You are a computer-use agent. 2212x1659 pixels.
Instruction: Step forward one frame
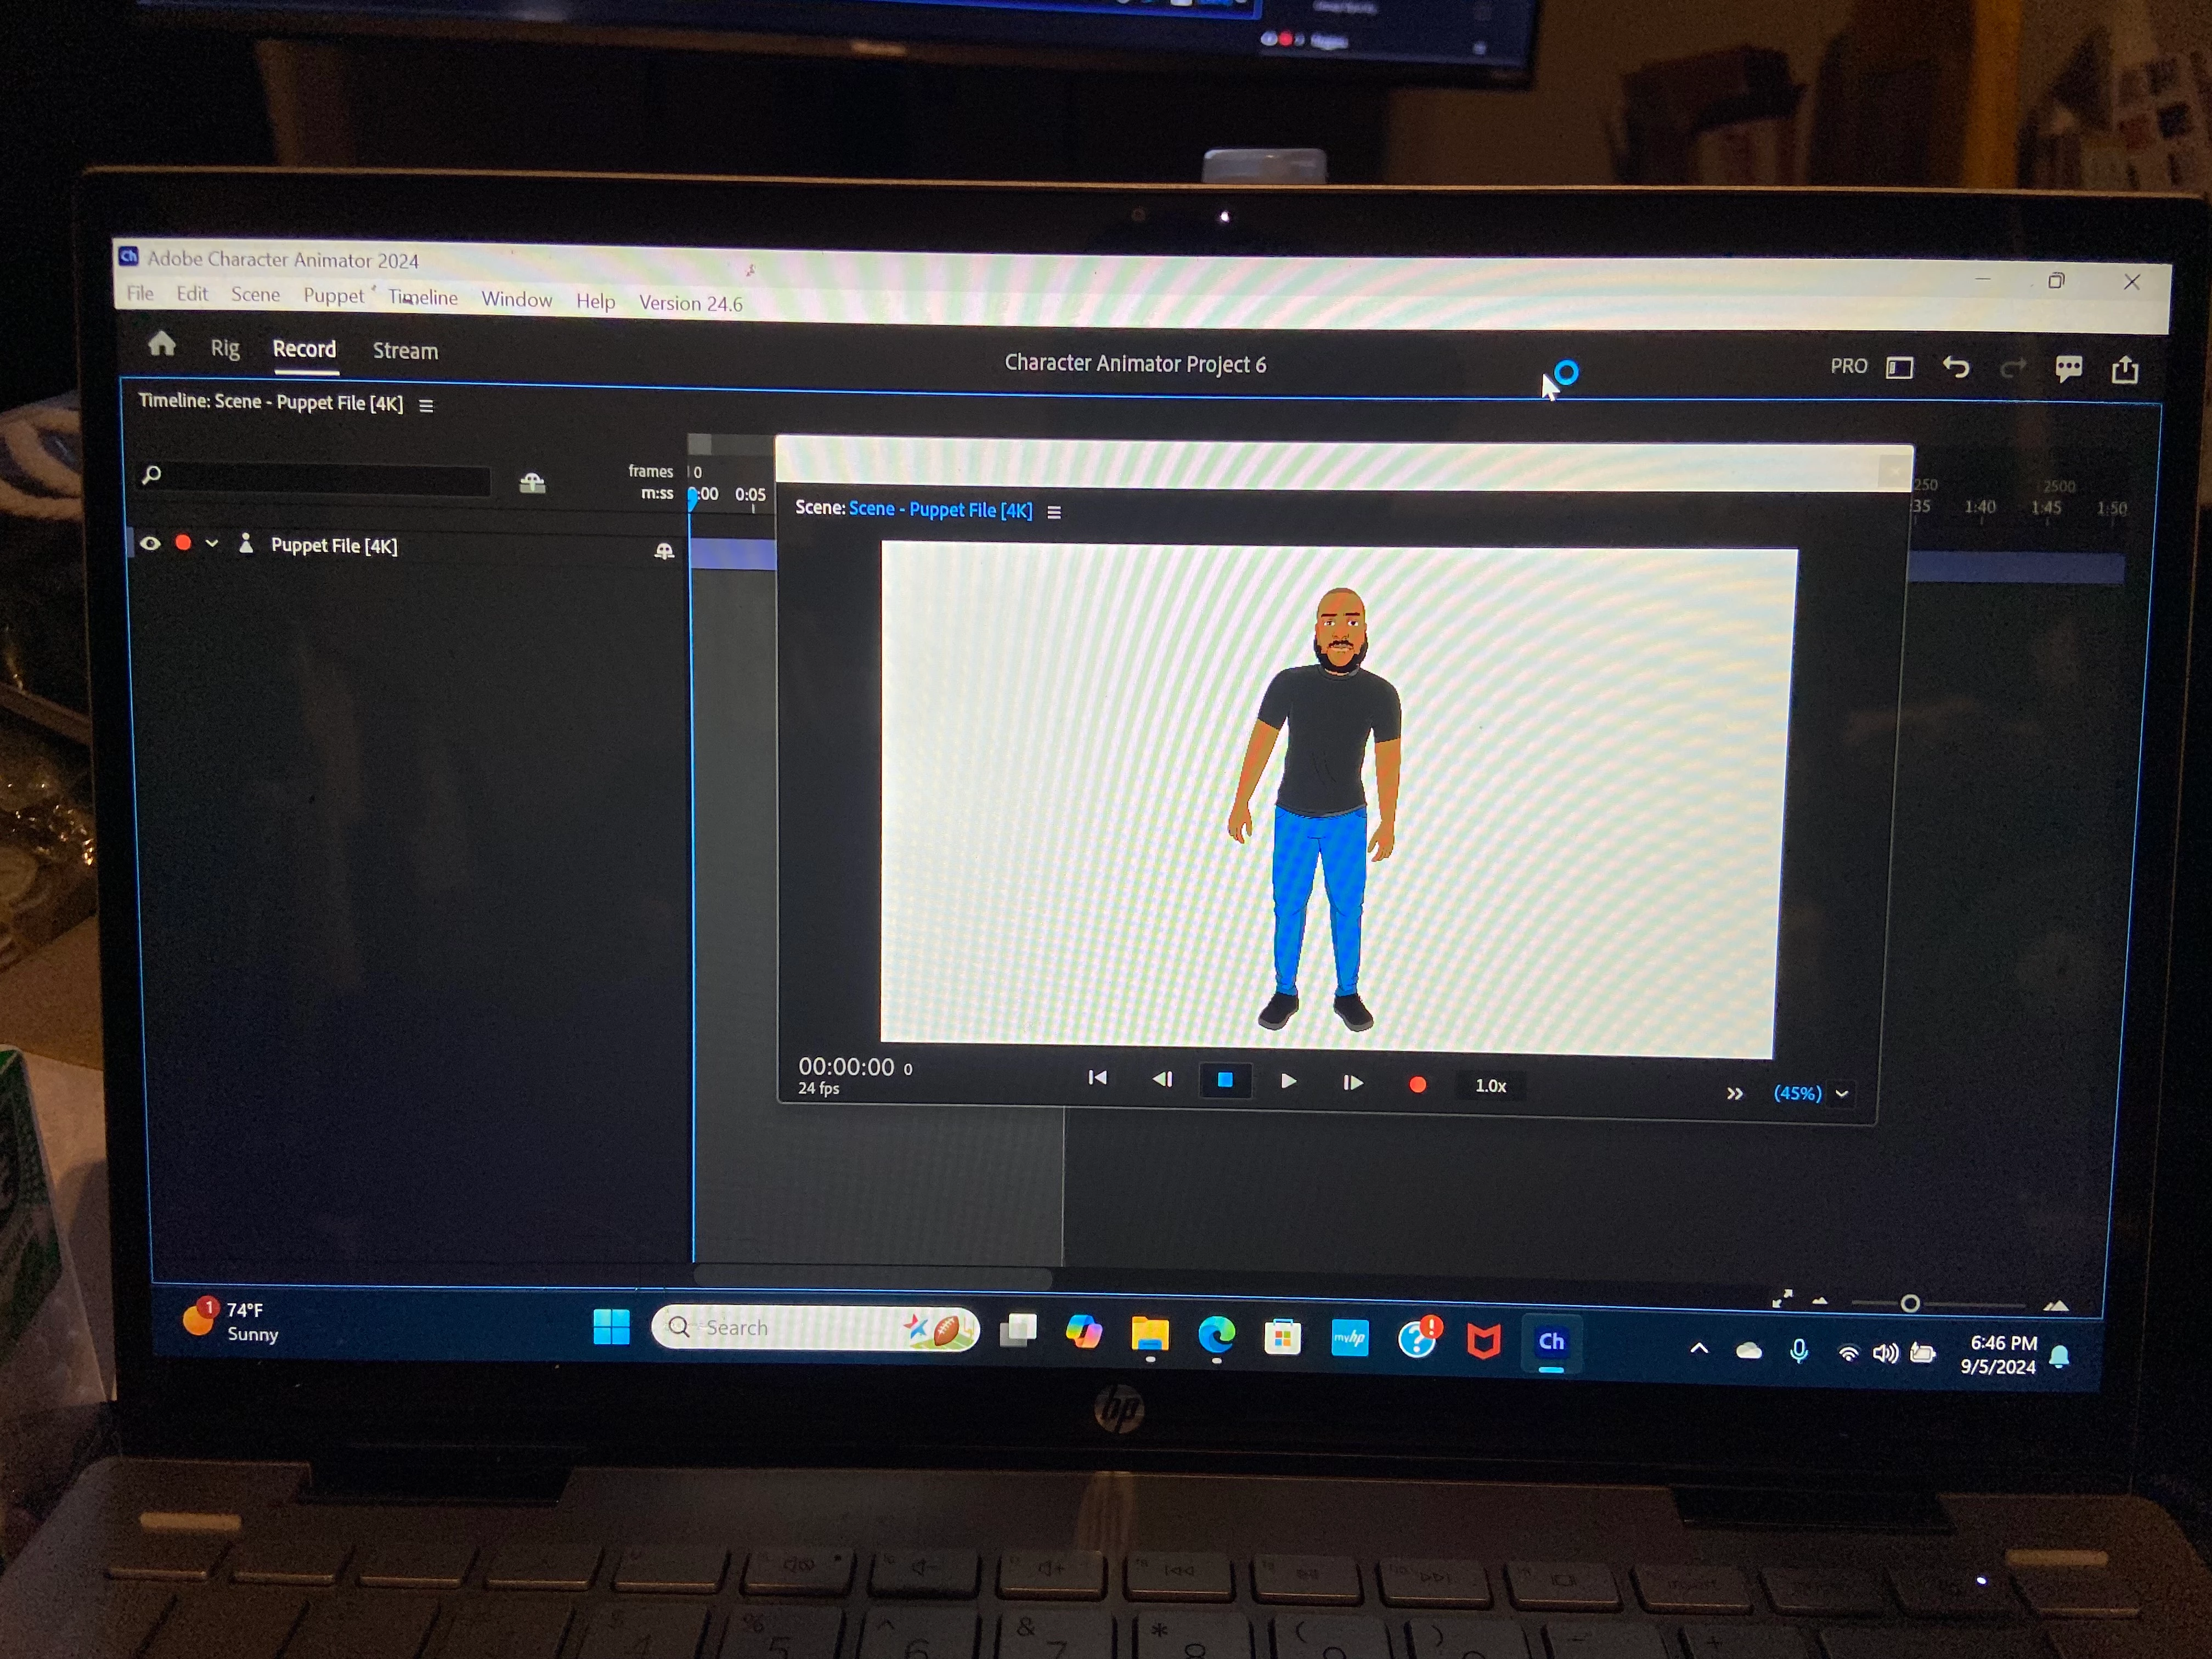pyautogui.click(x=1352, y=1082)
